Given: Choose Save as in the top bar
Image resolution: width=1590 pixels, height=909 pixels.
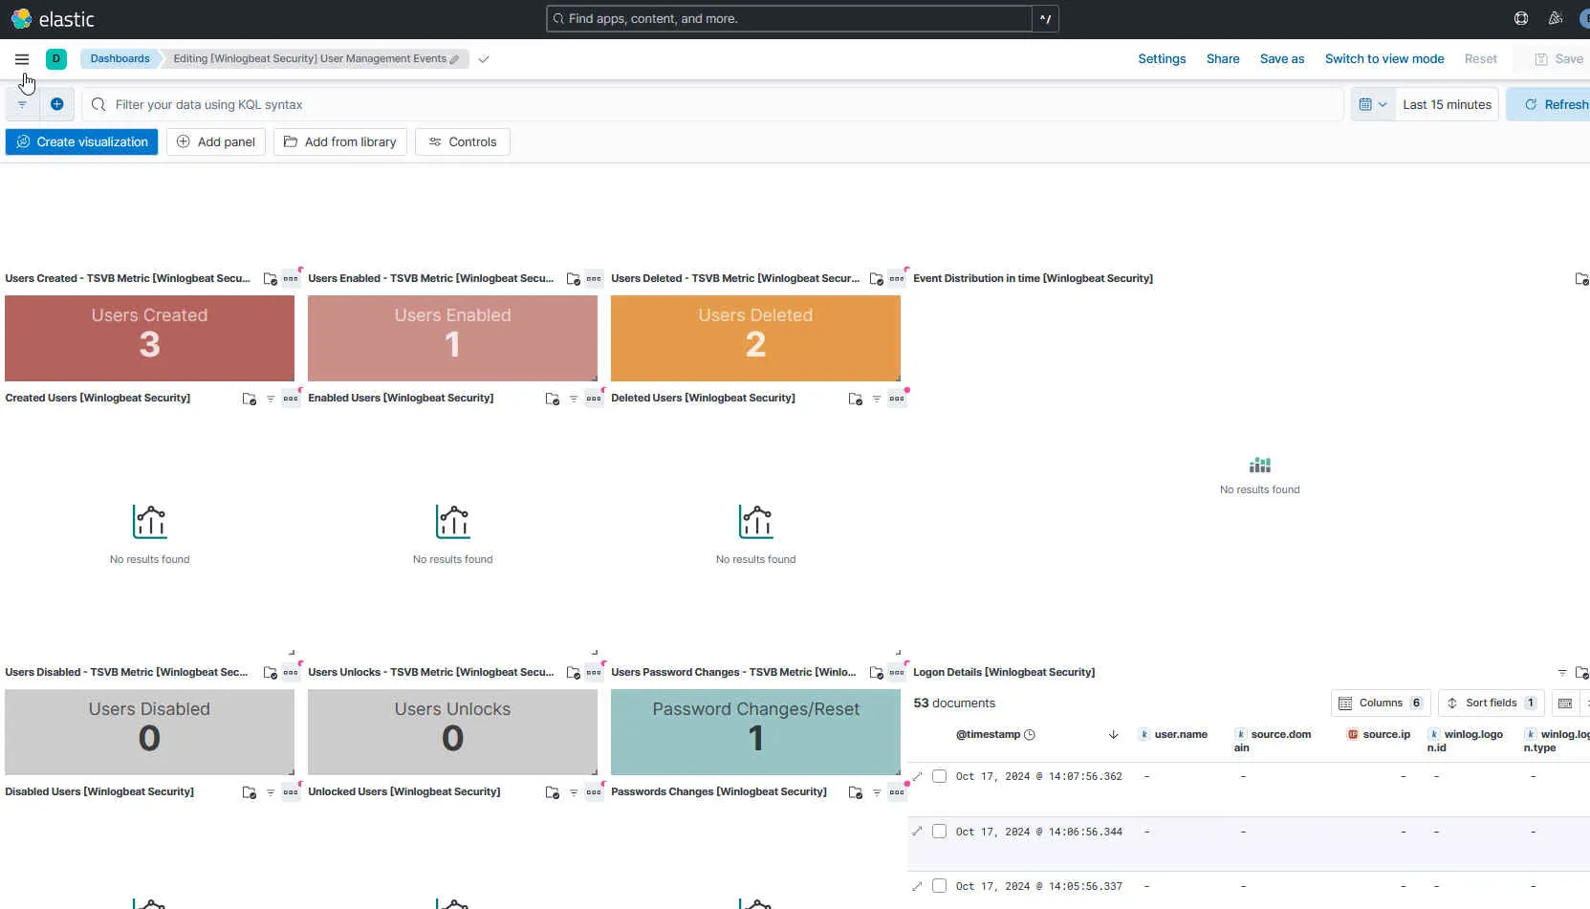Looking at the screenshot, I should tap(1282, 59).
